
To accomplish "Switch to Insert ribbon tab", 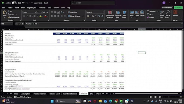I will point(17,8).
